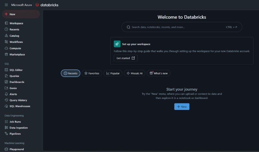The width and height of the screenshot is (259, 152).
Task: Click the Databricks logo icon
Action: [37, 5]
